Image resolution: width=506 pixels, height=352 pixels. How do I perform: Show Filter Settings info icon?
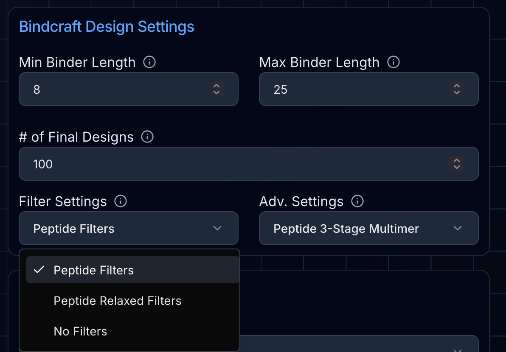[121, 201]
